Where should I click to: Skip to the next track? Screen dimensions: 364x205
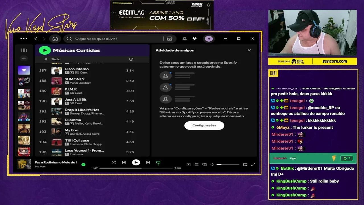pyautogui.click(x=148, y=163)
